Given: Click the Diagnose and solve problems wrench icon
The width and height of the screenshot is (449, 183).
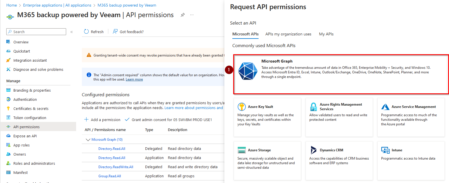Looking at the screenshot, I should pos(8,69).
